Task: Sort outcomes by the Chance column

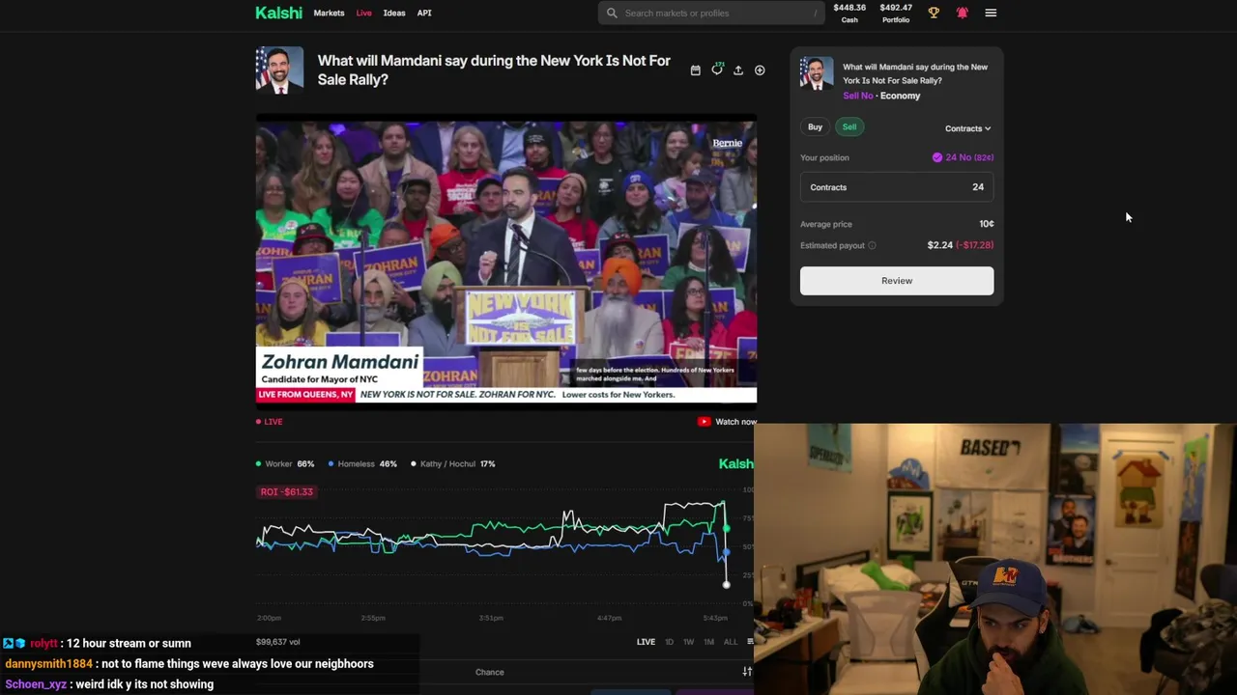Action: point(489,672)
